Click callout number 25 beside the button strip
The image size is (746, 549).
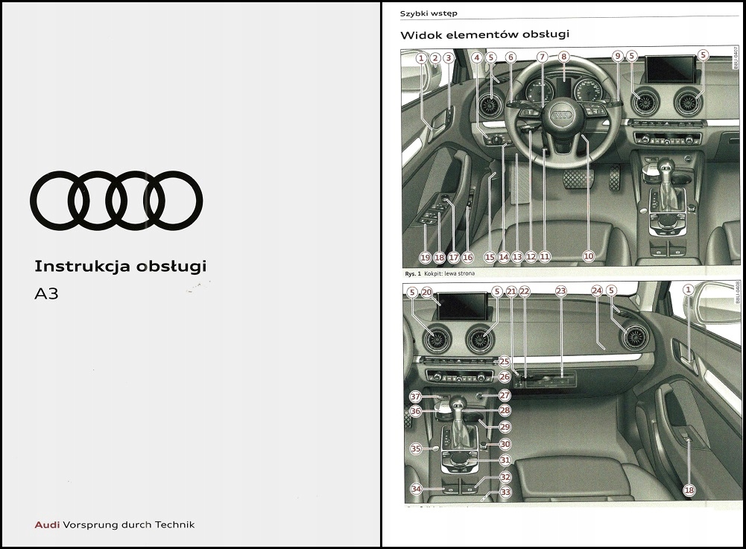point(505,362)
